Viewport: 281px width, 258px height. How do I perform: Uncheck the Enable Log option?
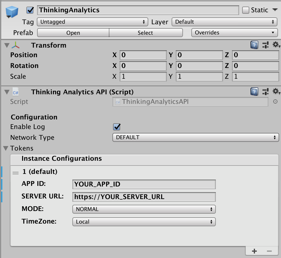pyautogui.click(x=116, y=127)
